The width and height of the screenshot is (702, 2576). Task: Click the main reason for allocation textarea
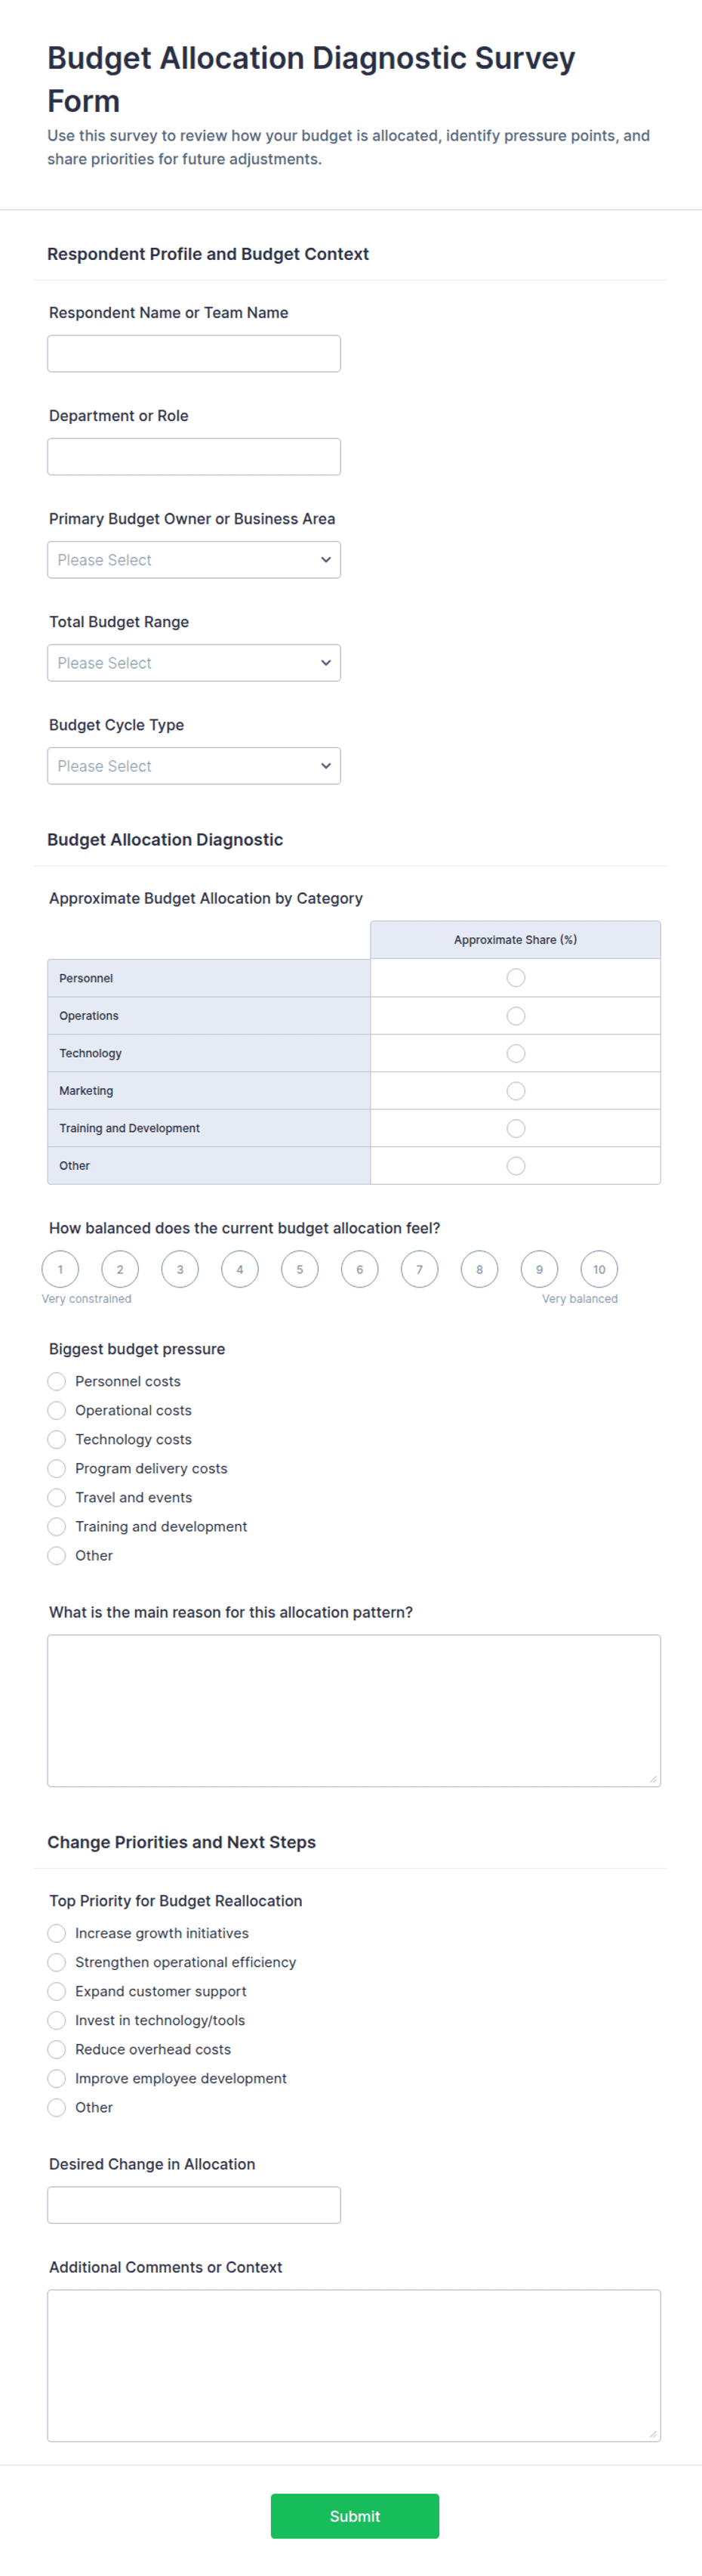coord(353,1710)
